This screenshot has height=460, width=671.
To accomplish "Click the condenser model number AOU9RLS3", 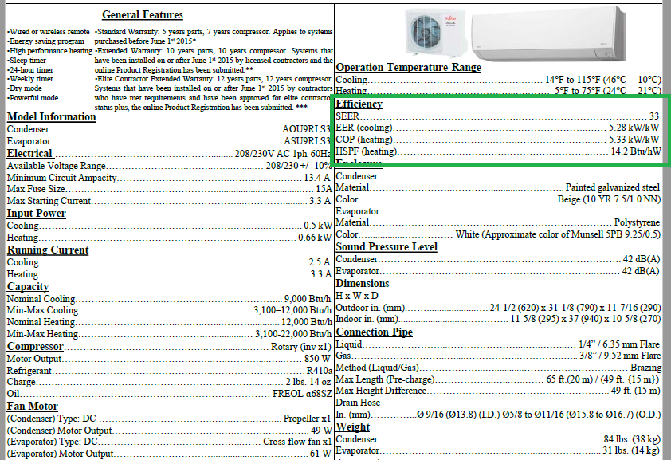I will [306, 129].
